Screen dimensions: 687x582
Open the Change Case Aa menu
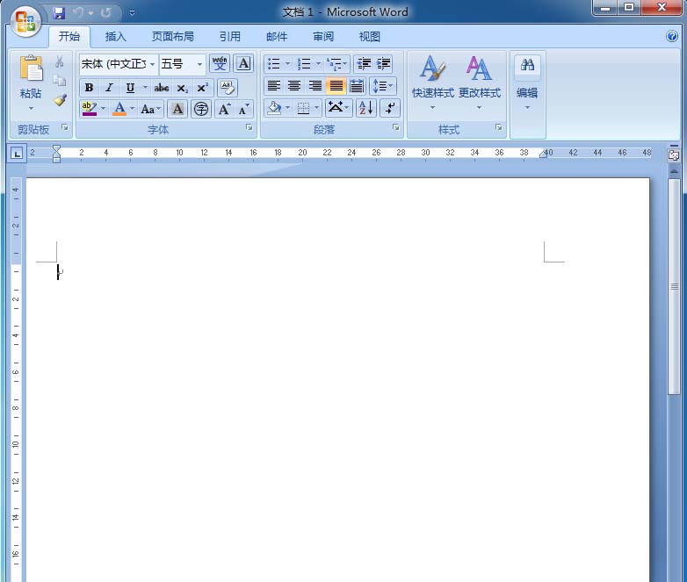point(150,109)
